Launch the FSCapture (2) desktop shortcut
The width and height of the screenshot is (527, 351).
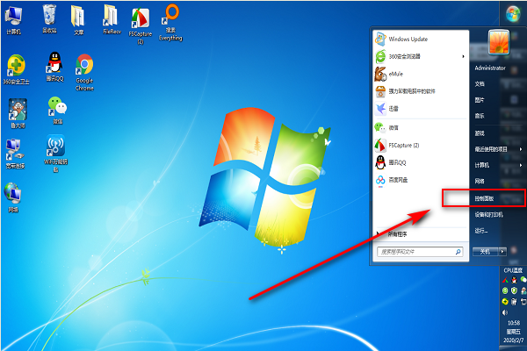point(141,26)
